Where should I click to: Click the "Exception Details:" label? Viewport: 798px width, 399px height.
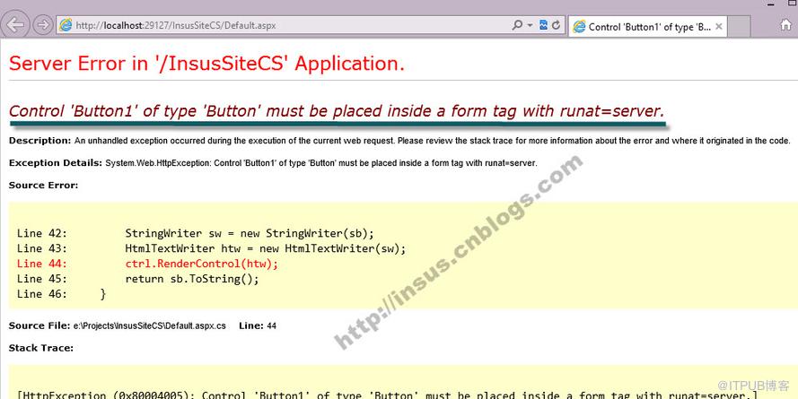coord(56,163)
